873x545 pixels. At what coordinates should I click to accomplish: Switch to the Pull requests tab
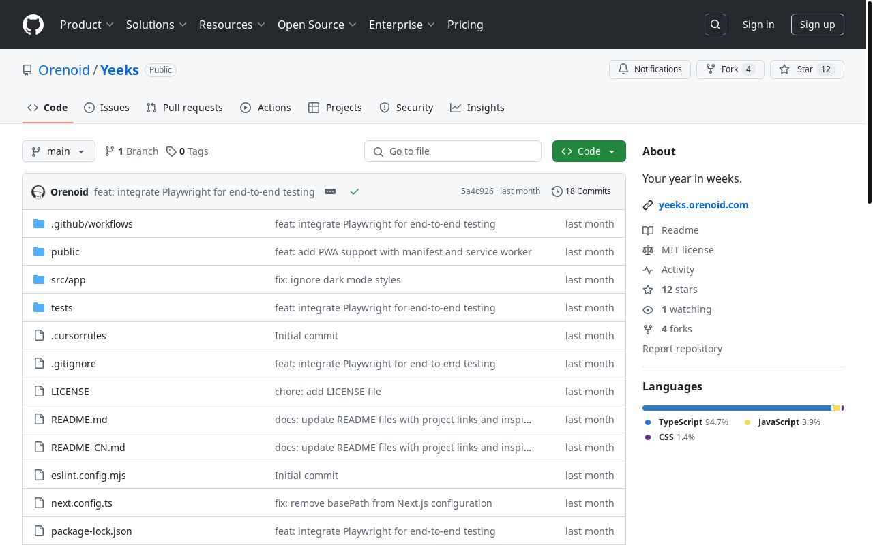184,108
